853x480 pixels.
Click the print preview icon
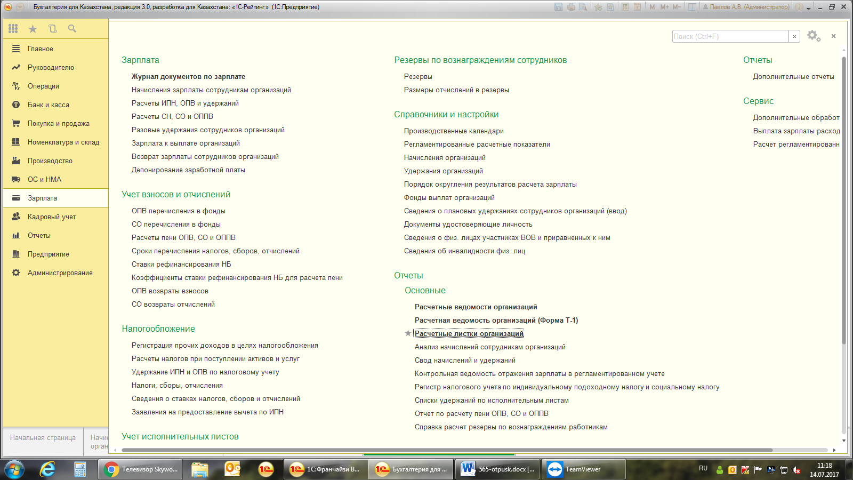pos(583,7)
